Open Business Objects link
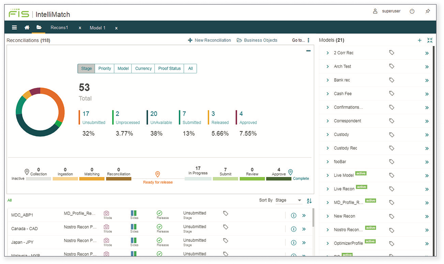The width and height of the screenshot is (444, 264). coord(257,40)
